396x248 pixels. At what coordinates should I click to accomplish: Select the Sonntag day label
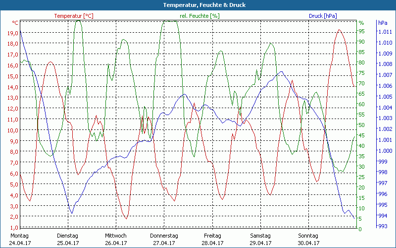(308, 236)
